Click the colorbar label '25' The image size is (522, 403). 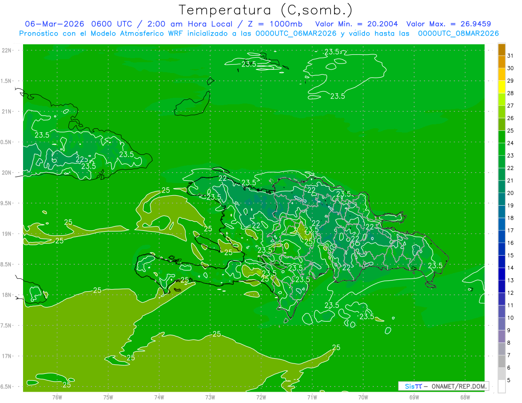(x=510, y=130)
